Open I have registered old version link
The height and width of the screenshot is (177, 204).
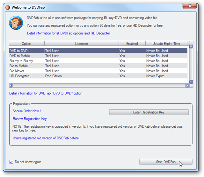[x=46, y=138]
